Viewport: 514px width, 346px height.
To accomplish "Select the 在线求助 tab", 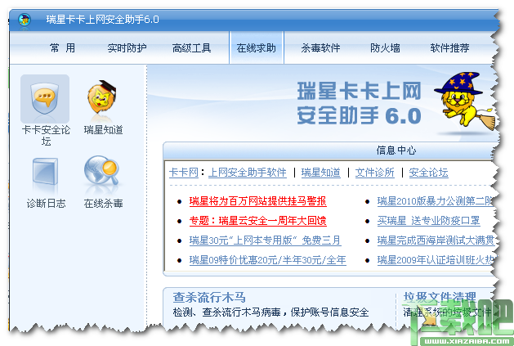I will (257, 48).
